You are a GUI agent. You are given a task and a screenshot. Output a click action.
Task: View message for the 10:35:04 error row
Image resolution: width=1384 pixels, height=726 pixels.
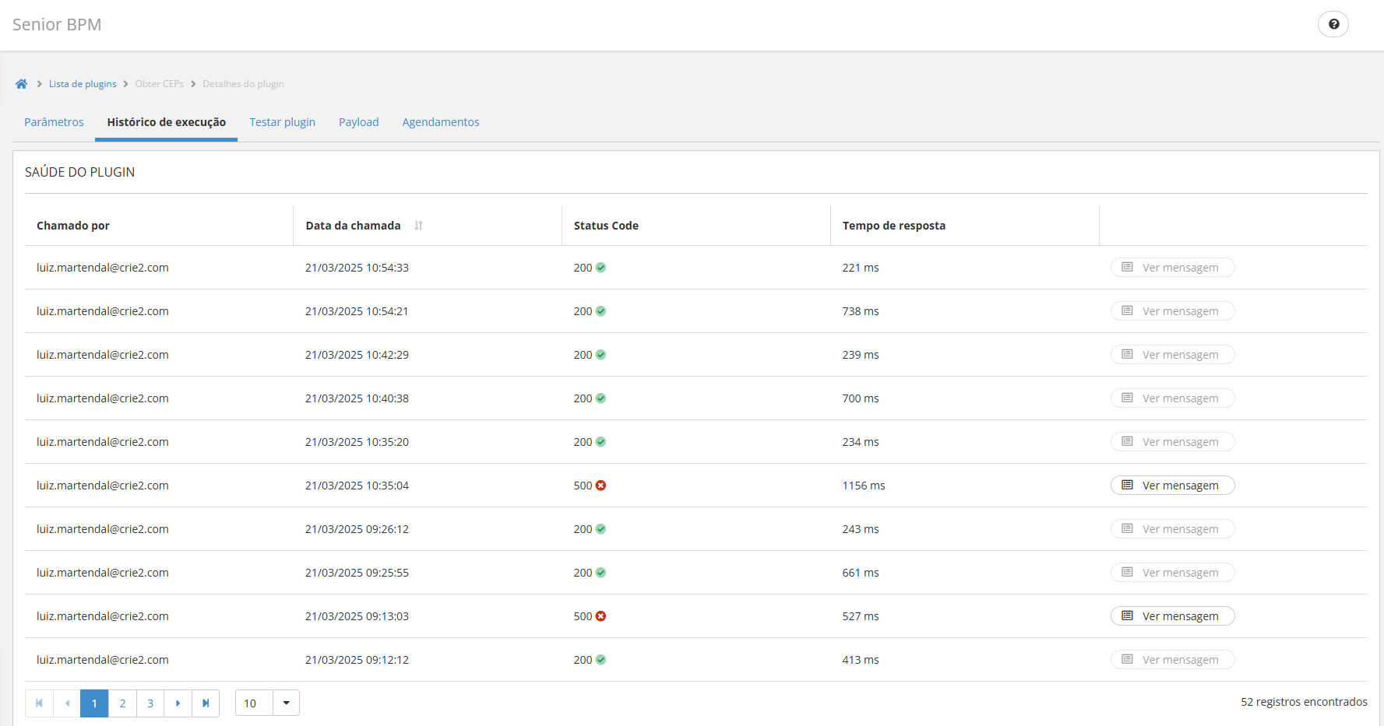tap(1173, 486)
